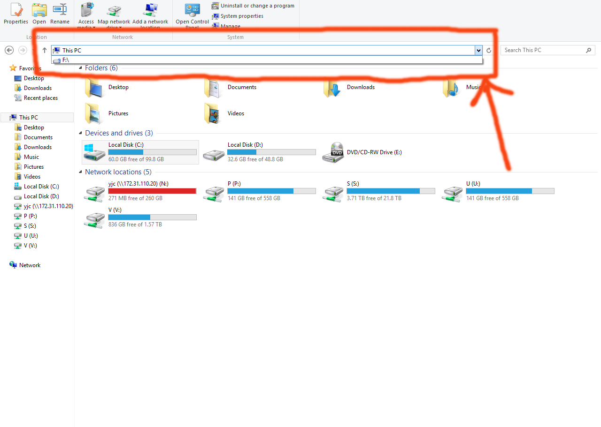Select Local Disk (C:) in navigation pane
This screenshot has width=601, height=427.
(41, 187)
